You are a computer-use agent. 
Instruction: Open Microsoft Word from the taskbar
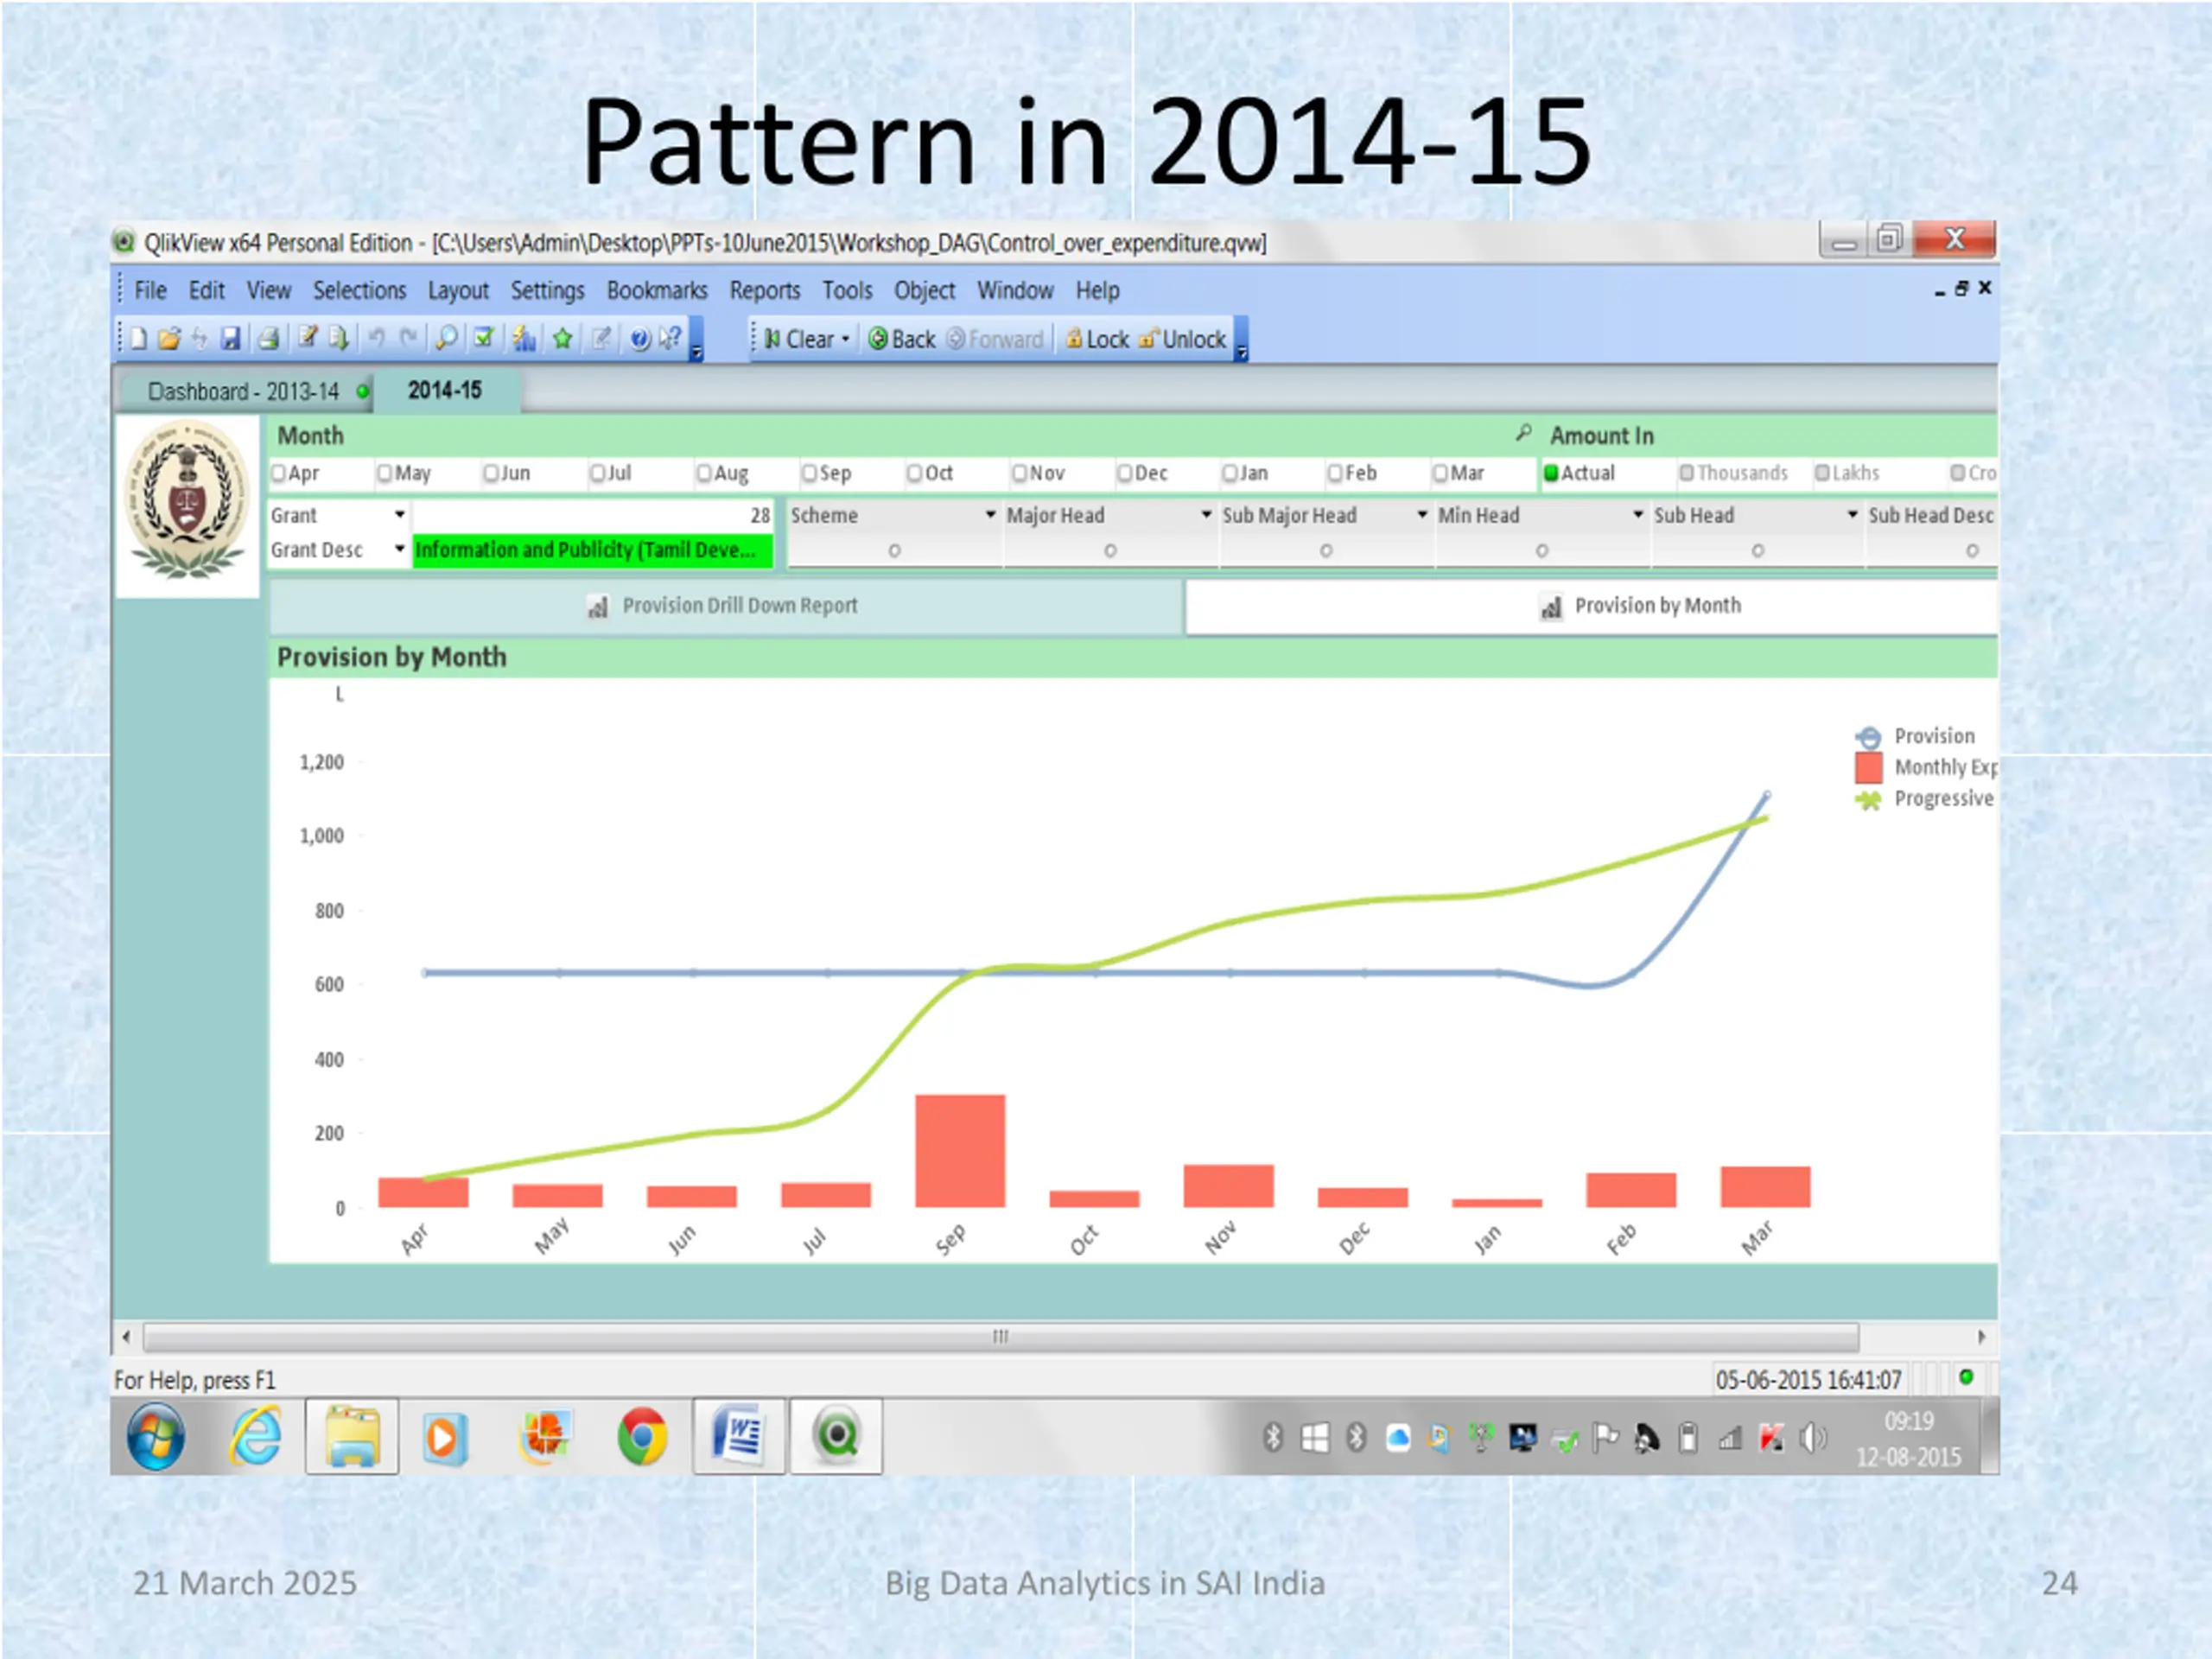point(738,1437)
